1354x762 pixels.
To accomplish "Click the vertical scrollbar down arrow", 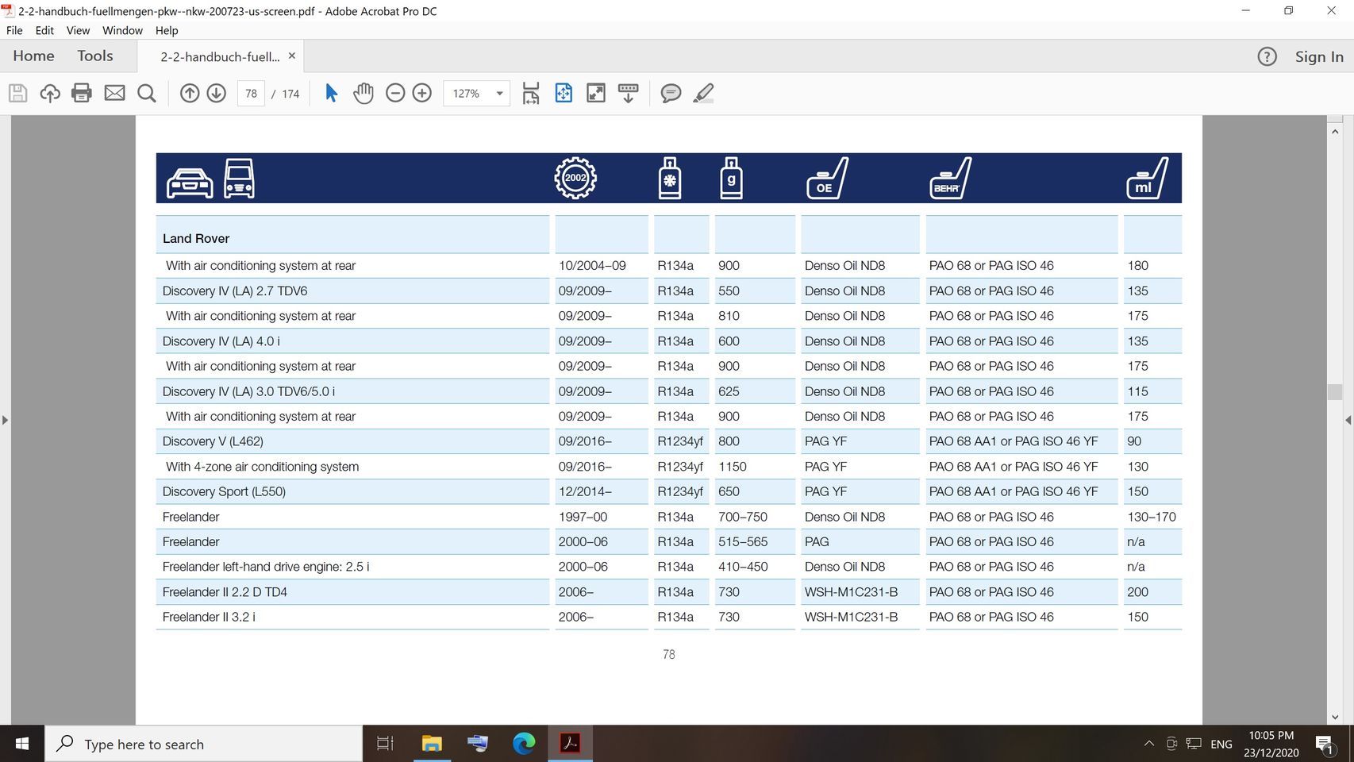I will tap(1335, 717).
